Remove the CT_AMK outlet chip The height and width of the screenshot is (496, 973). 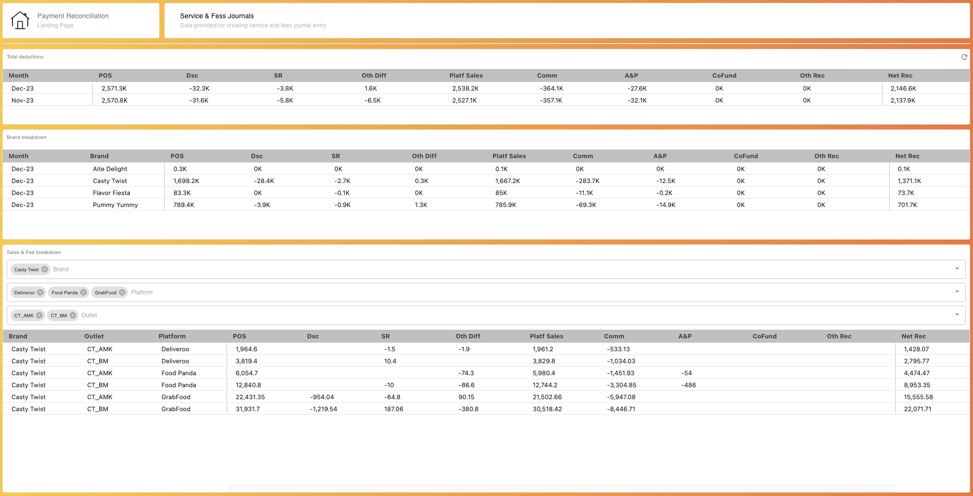point(39,315)
